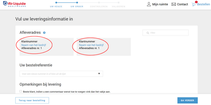Image resolution: width=211 pixels, height=105 pixels.
Task: Select the UW ORDER step
Action: tap(77, 6)
